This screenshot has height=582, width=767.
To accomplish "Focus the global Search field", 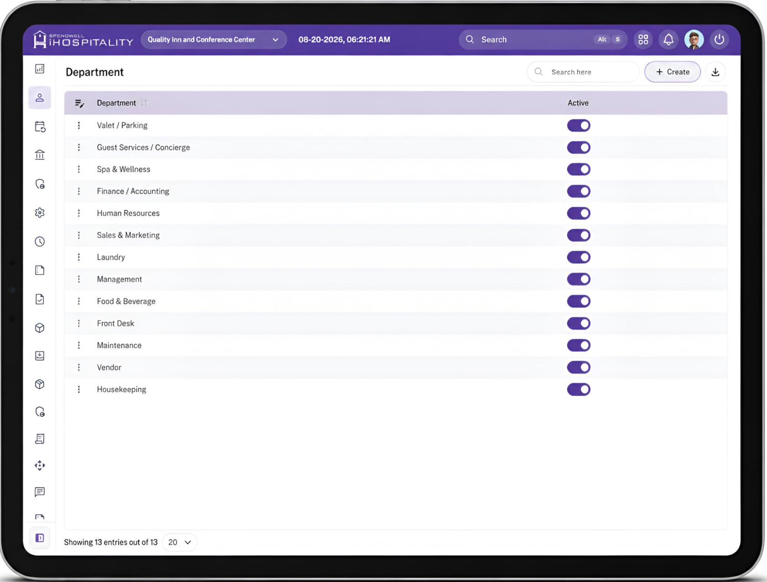I will pyautogui.click(x=543, y=40).
